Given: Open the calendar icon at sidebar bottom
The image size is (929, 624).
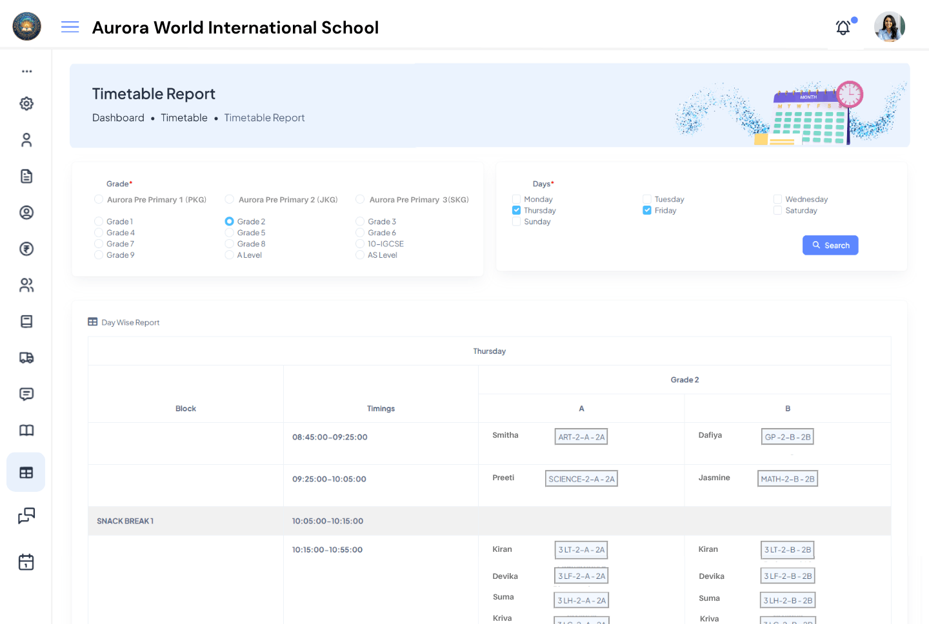Looking at the screenshot, I should tap(26, 561).
